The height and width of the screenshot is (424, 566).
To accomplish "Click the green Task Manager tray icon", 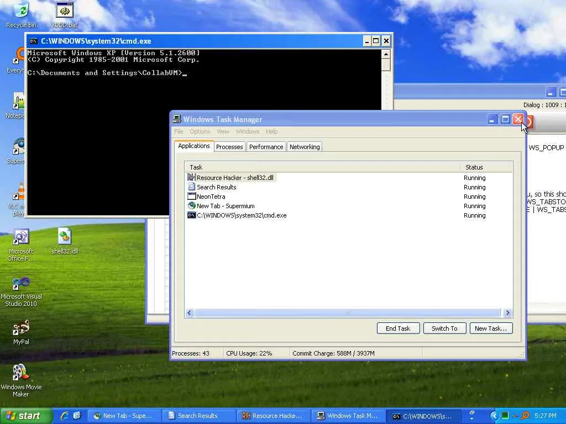I will [505, 416].
